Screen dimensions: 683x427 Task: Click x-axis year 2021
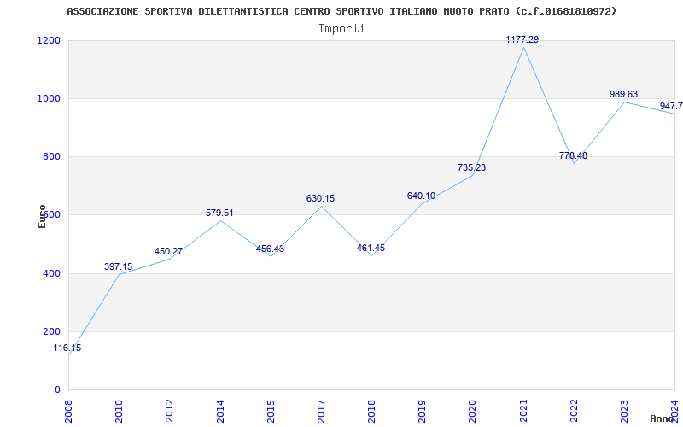click(x=523, y=411)
